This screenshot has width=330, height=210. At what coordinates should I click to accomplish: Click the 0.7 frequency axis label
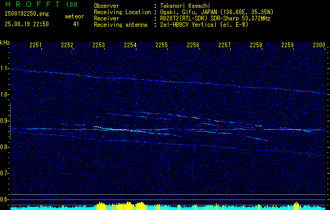click(x=4, y=173)
